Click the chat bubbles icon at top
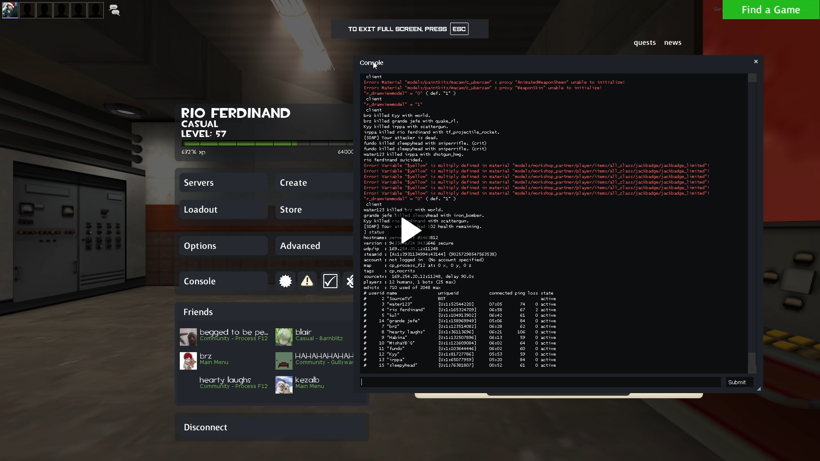820x461 pixels. click(x=114, y=10)
